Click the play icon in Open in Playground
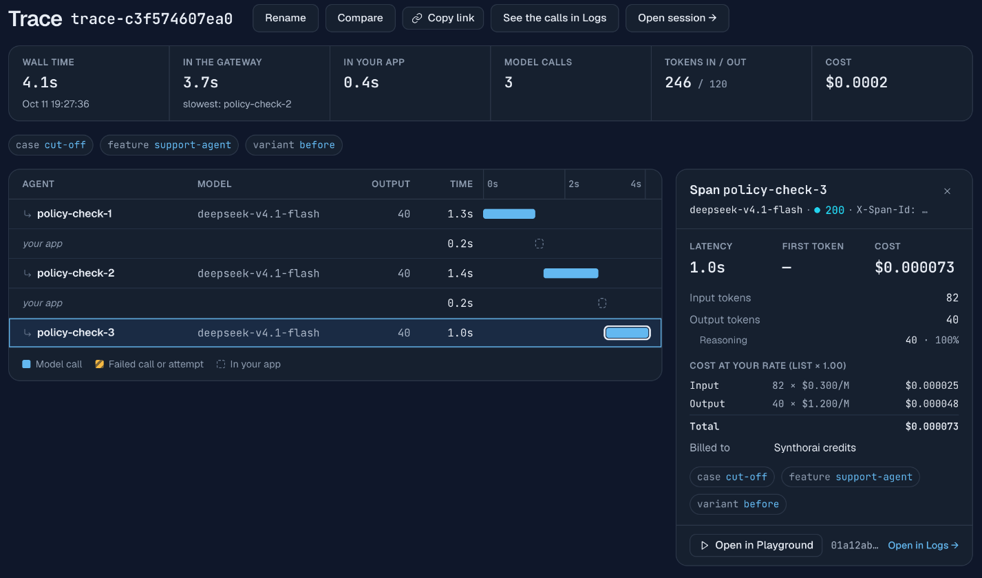The image size is (982, 578). [x=705, y=546]
